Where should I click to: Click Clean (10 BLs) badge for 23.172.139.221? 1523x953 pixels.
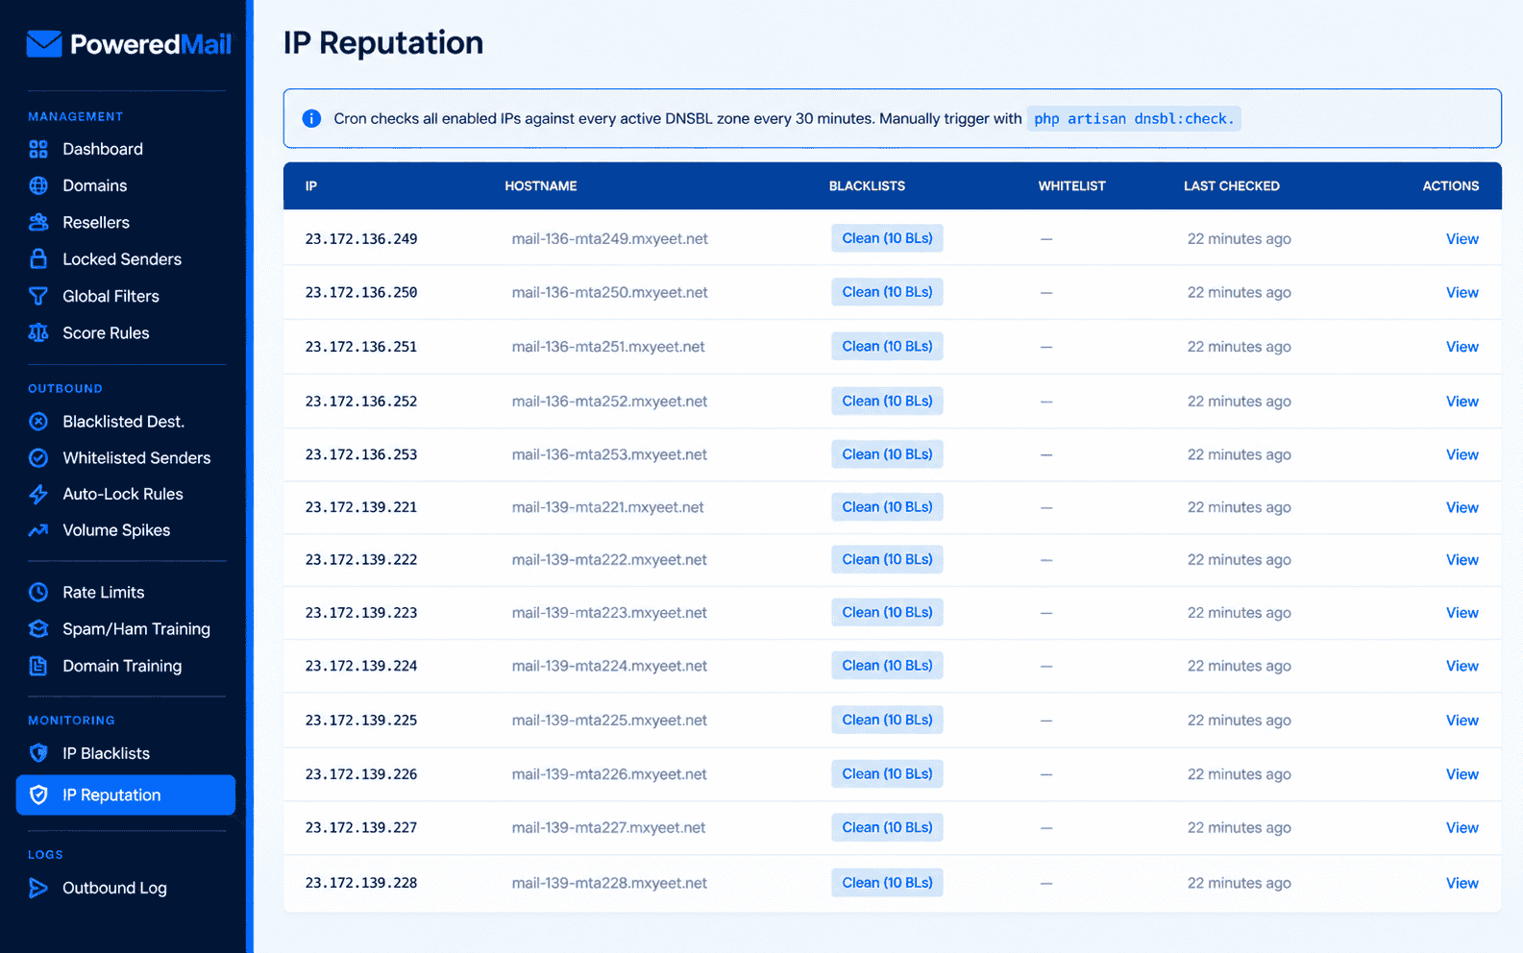[887, 507]
